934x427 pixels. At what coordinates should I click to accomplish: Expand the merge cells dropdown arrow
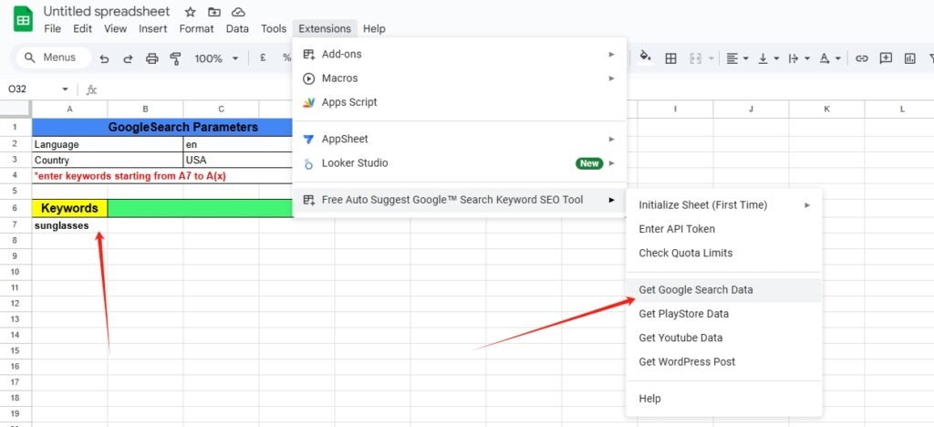pyautogui.click(x=711, y=58)
